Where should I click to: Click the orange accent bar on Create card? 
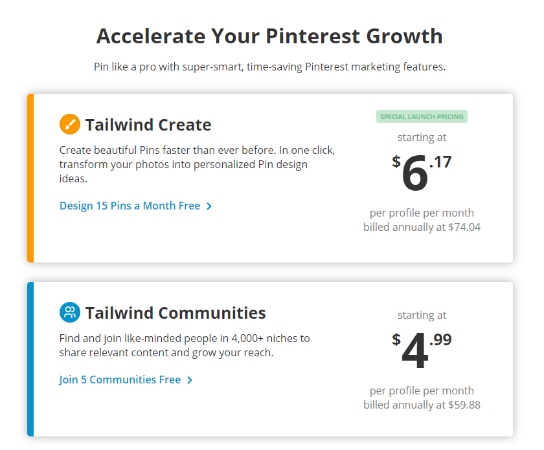coord(30,178)
